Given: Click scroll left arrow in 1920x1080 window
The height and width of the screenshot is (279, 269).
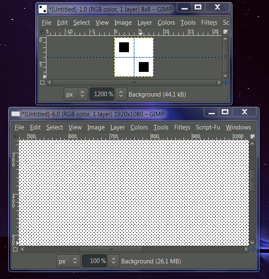Looking at the screenshot, I should click(x=23, y=249).
